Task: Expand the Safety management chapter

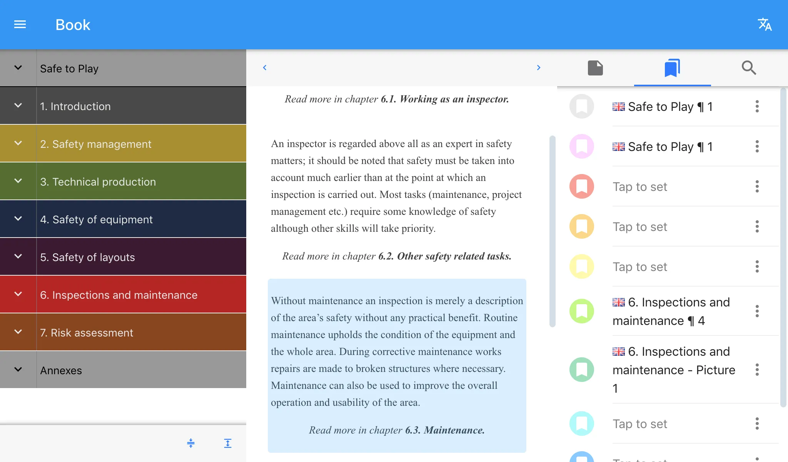Action: (19, 144)
